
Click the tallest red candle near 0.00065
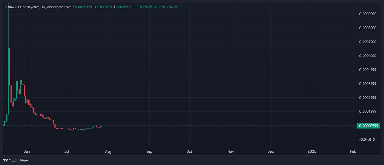pos(10,66)
